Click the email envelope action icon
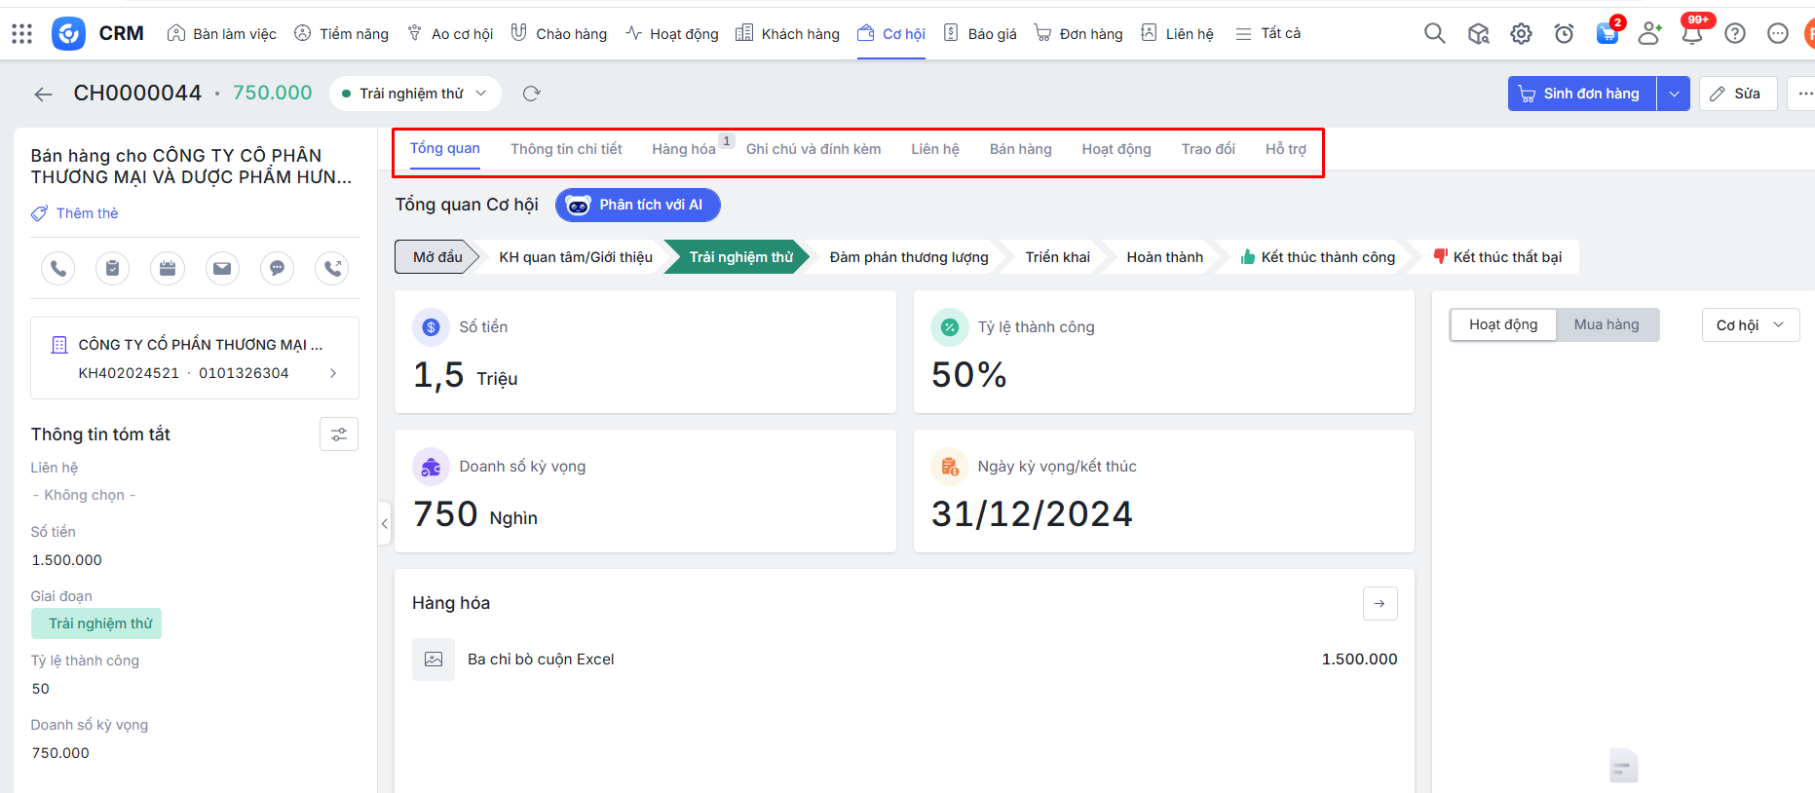Image resolution: width=1815 pixels, height=793 pixels. (x=222, y=268)
